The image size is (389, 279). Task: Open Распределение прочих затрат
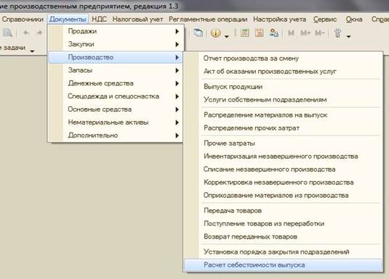pos(283,128)
